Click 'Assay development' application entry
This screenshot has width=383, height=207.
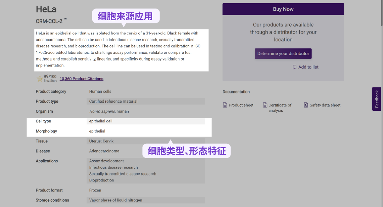pos(106,161)
